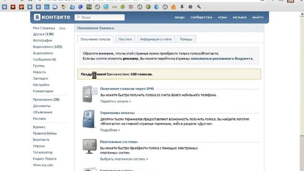Open музыка in top navigation
This screenshot has width=304, height=171.
tap(239, 17)
